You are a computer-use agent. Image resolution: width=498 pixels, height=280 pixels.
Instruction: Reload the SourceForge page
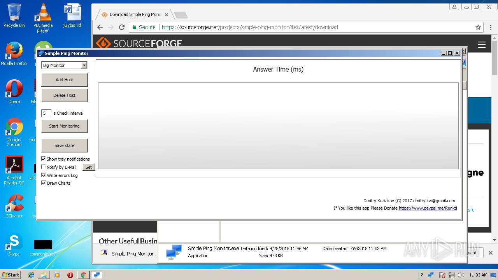[122, 27]
